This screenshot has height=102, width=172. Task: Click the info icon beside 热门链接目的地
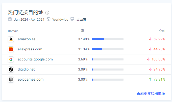coord(47,13)
